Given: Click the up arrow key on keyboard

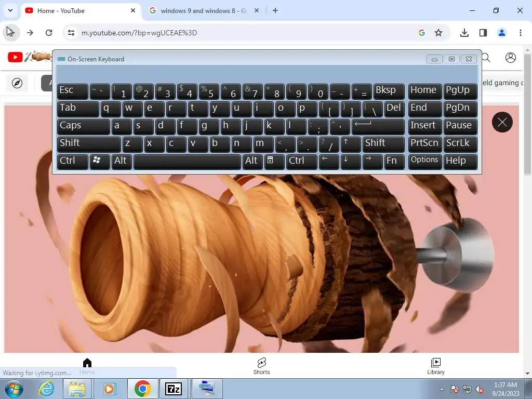Looking at the screenshot, I should (x=351, y=144).
